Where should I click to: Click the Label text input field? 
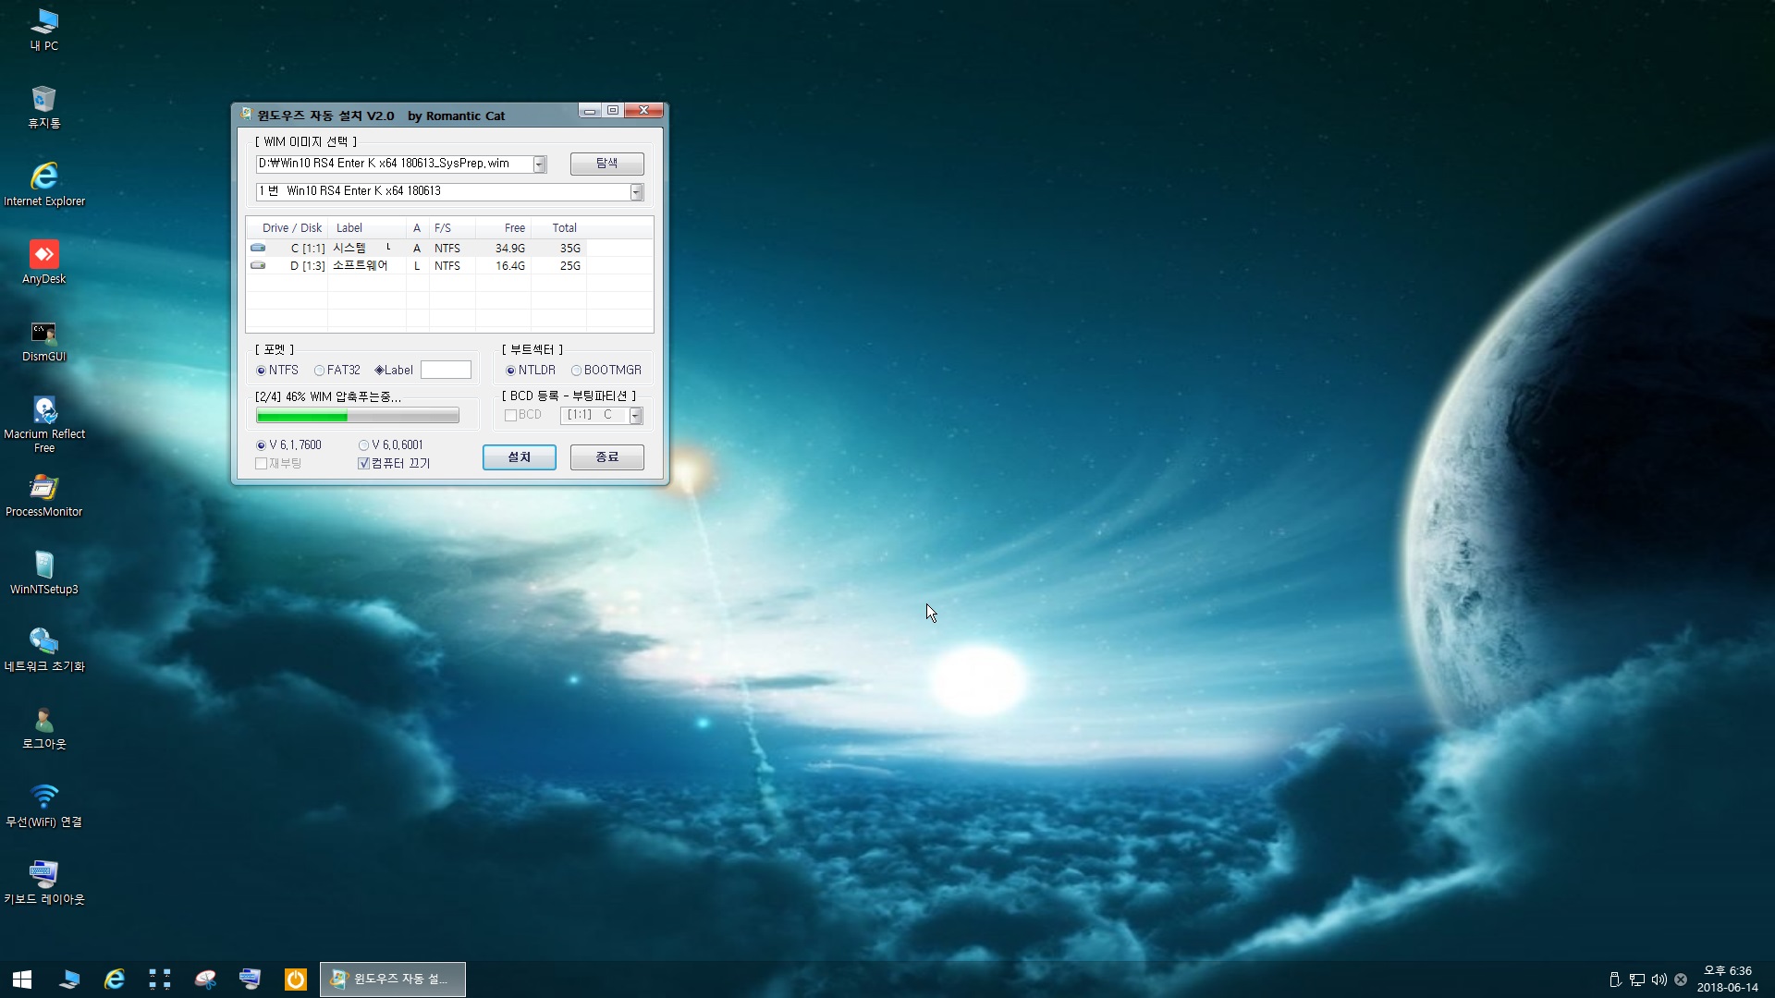click(446, 371)
